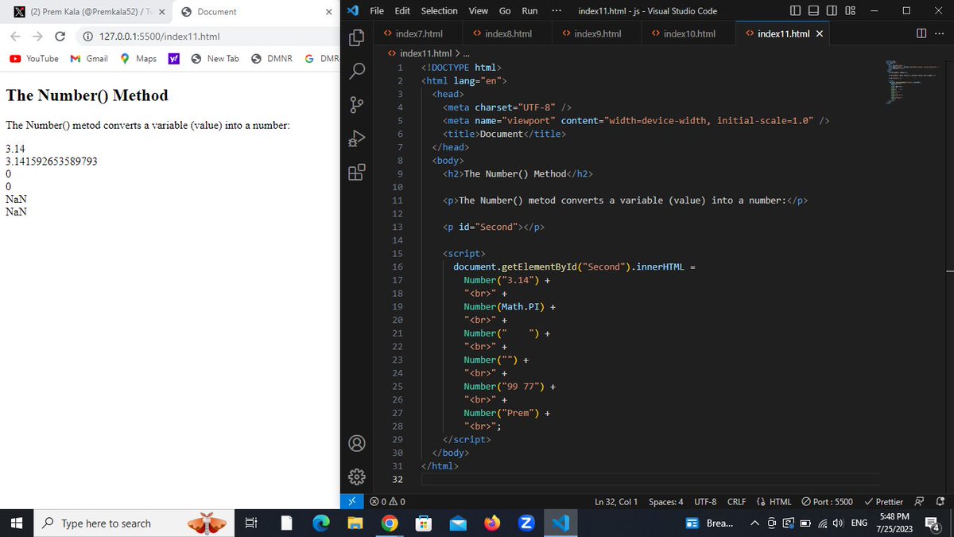Customize layout icon in title bar

850,11
